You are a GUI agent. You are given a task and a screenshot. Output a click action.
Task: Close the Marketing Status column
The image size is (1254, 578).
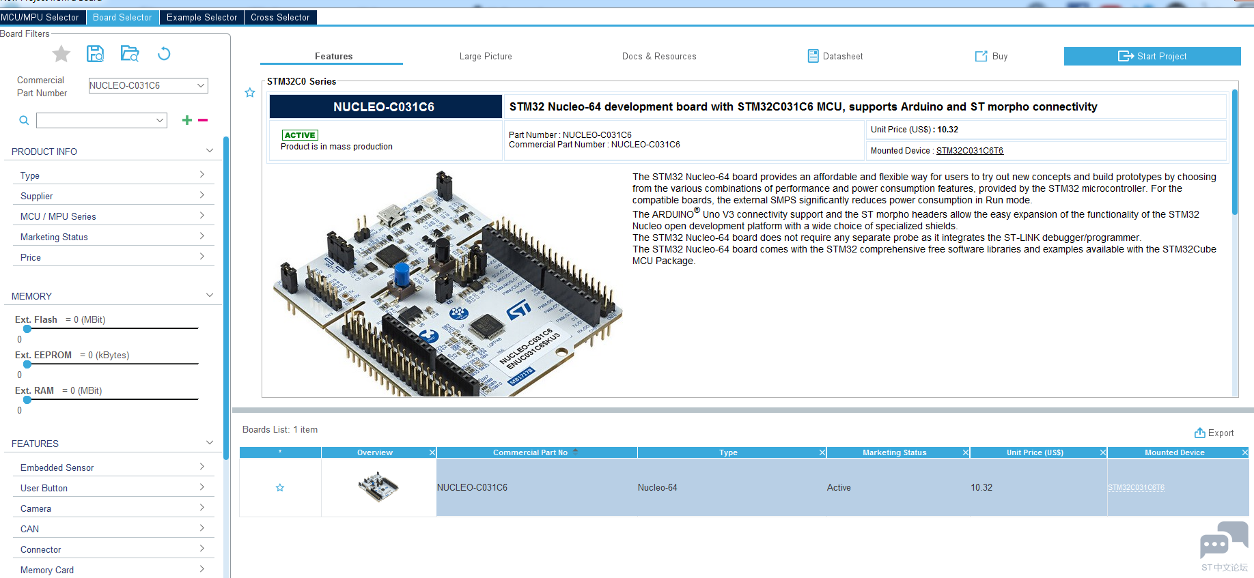pos(966,452)
